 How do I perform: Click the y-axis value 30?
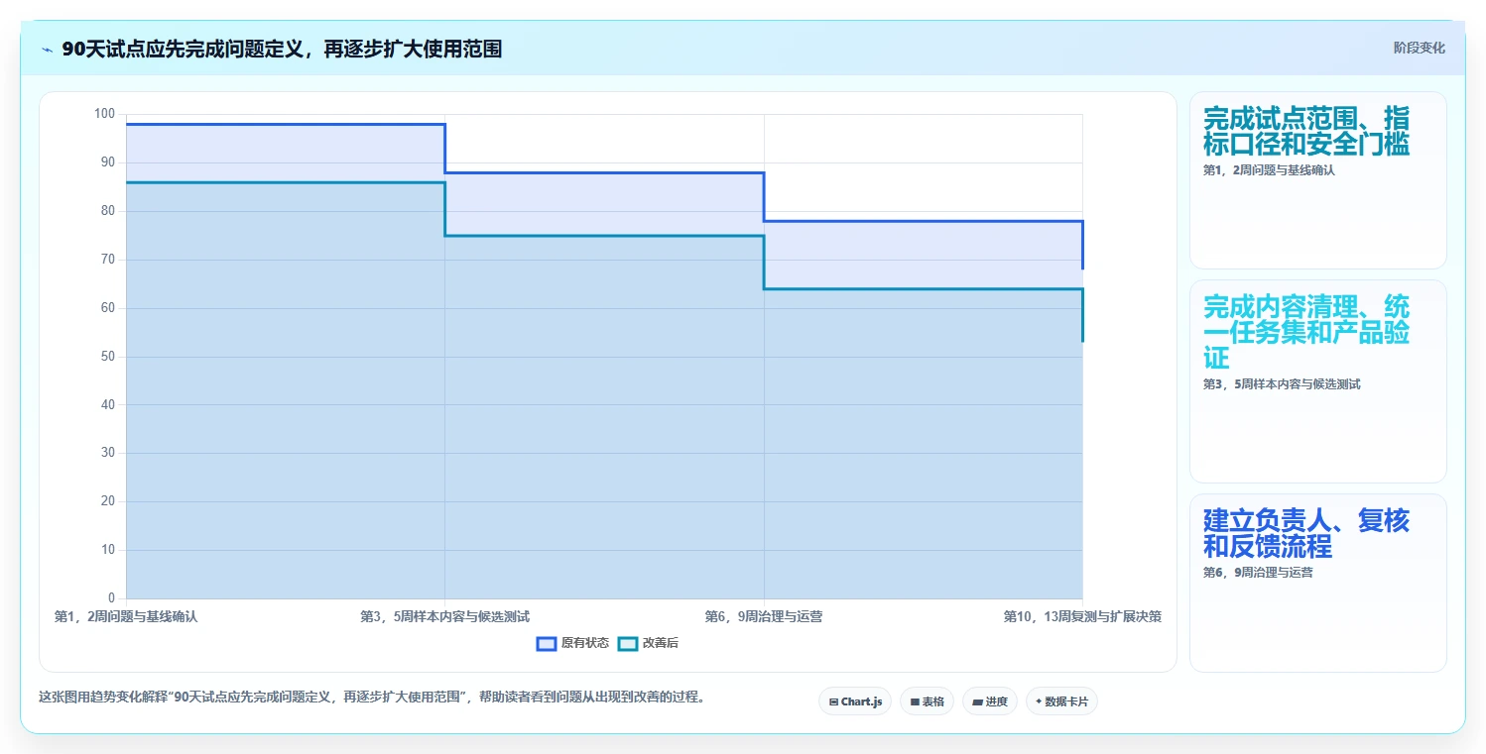[108, 453]
